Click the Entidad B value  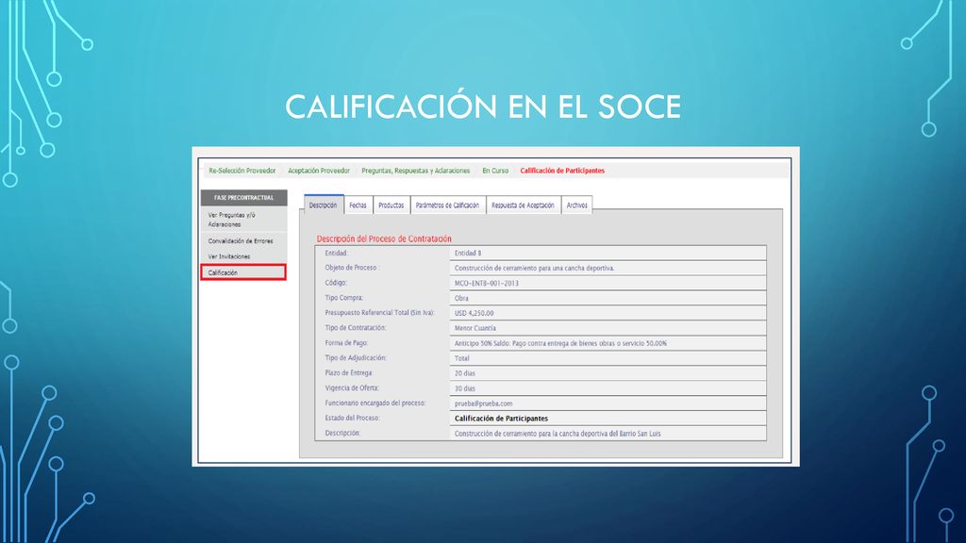click(468, 253)
